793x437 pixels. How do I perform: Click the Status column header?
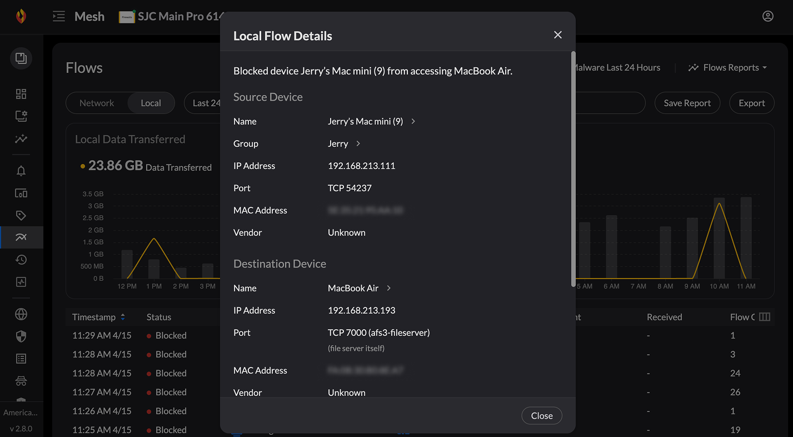(159, 317)
